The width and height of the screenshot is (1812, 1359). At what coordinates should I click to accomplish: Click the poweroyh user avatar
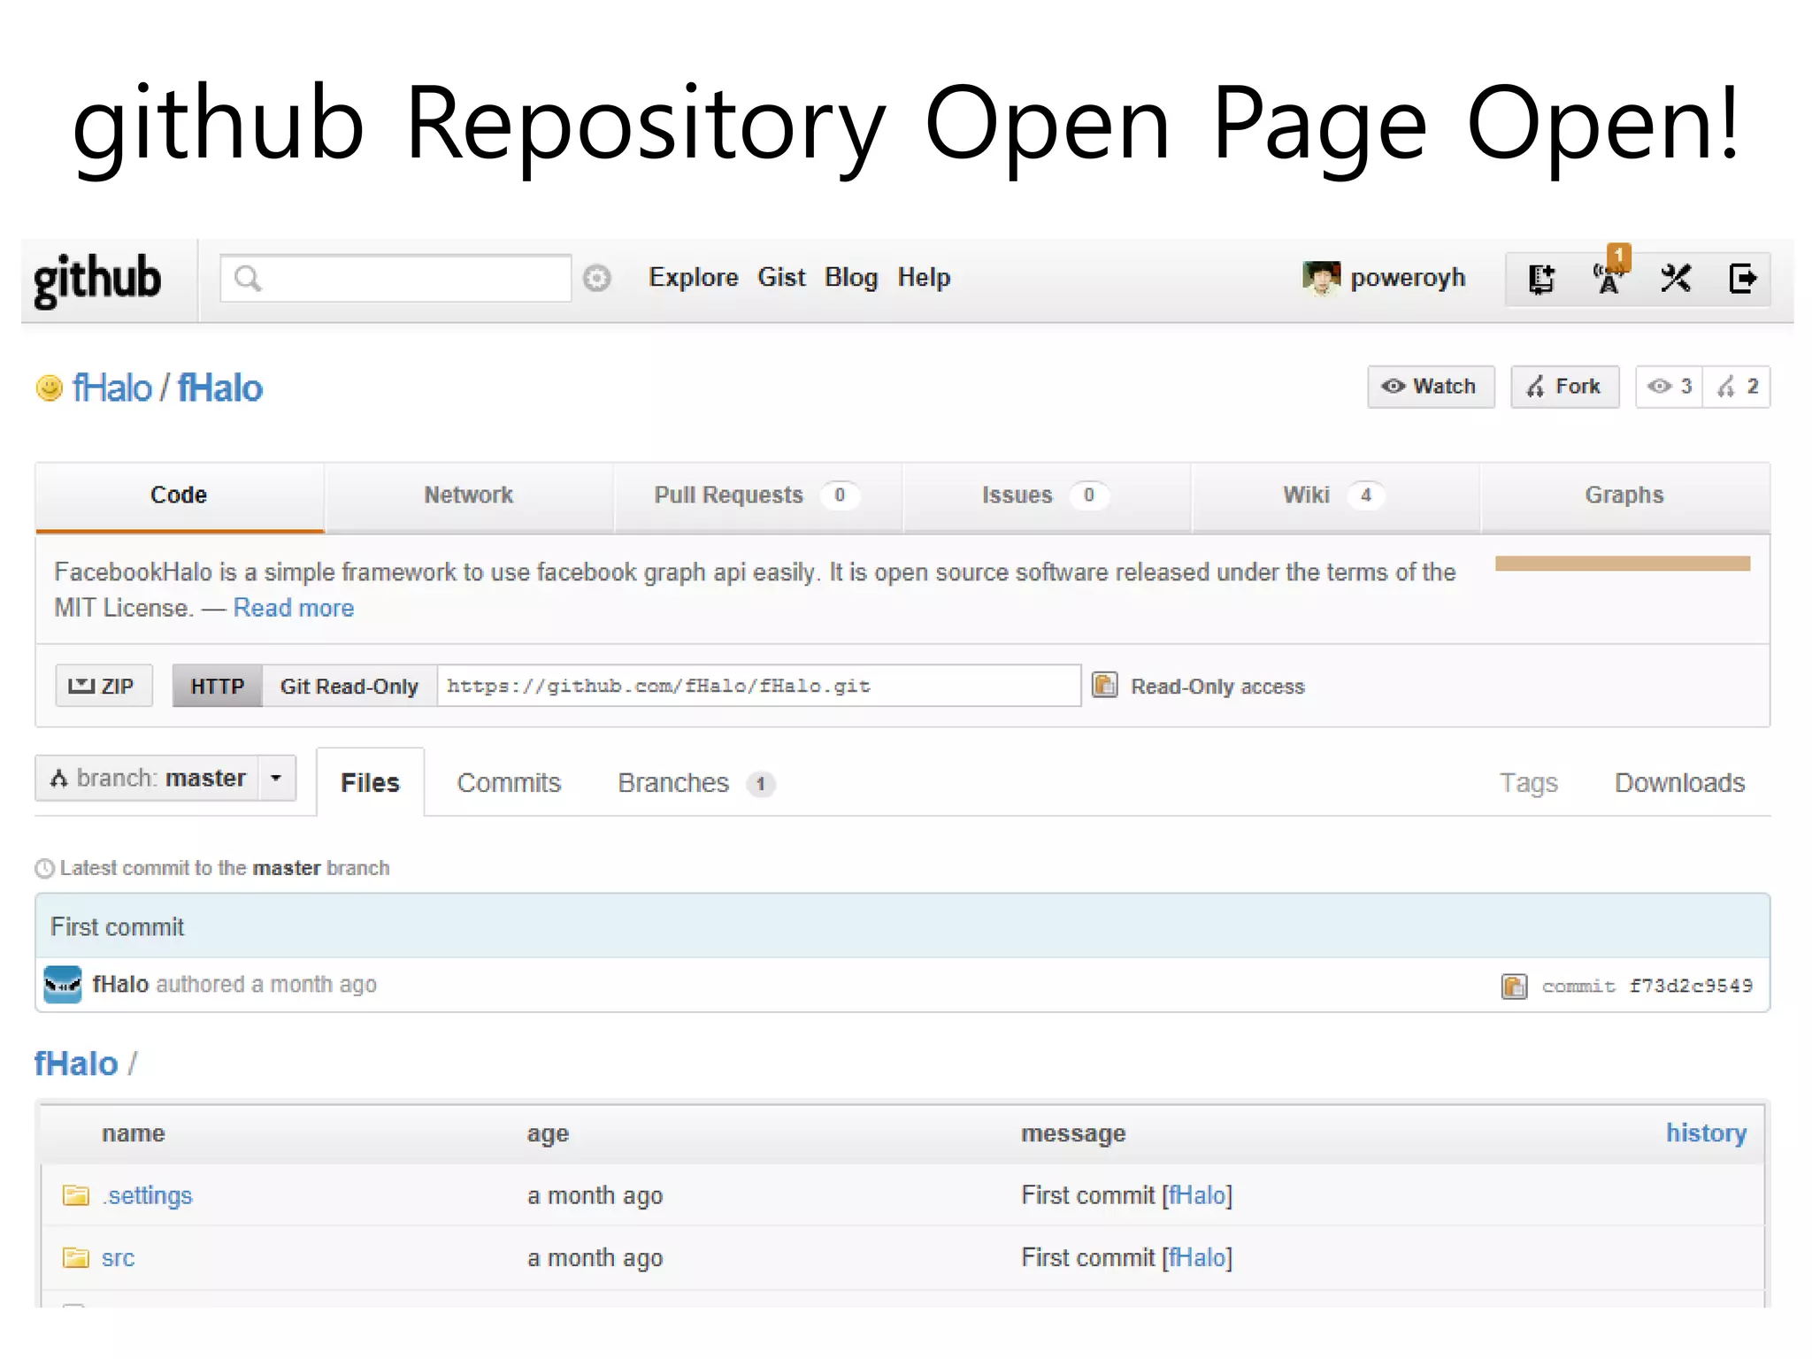pos(1321,278)
